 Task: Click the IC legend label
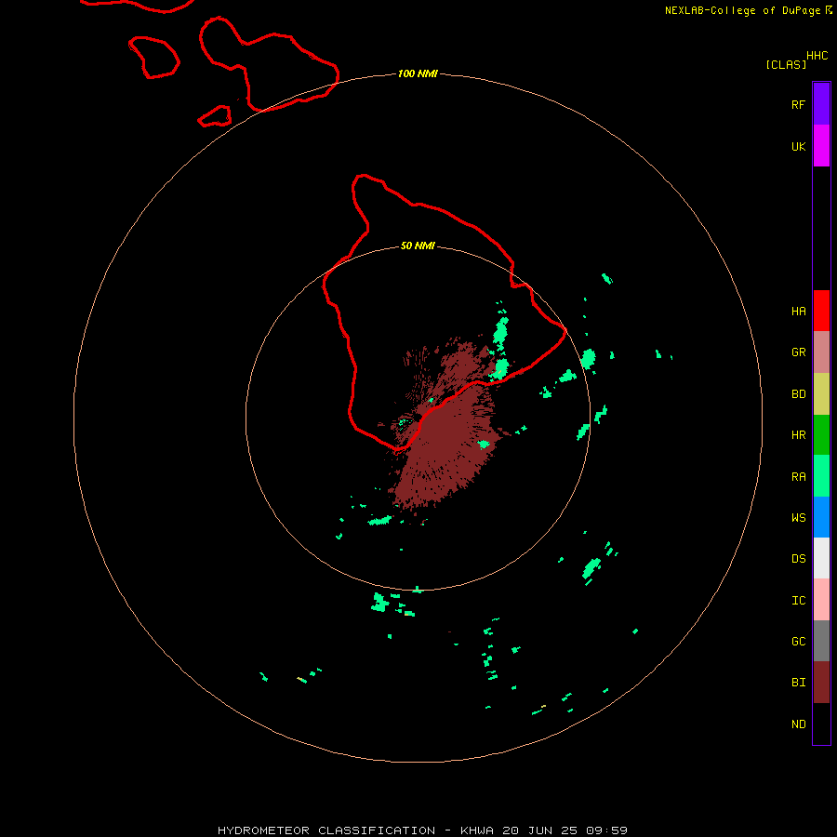tap(798, 601)
